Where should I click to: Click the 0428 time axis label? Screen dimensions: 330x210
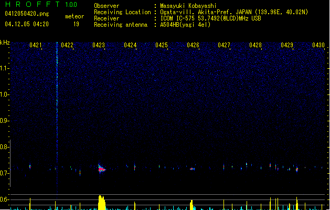coord(256,46)
